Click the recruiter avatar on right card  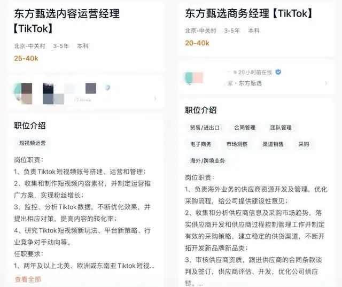[x=194, y=78]
